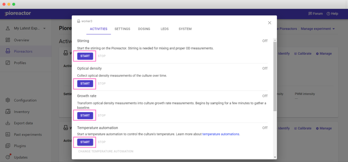
Task: Start the Growth rate activity
Action: tap(85, 115)
